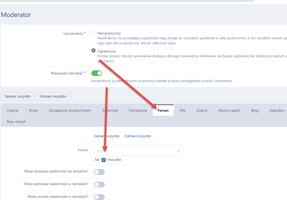This screenshot has height=200, width=287.
Task: Select the Forum tab
Action: (x=163, y=110)
